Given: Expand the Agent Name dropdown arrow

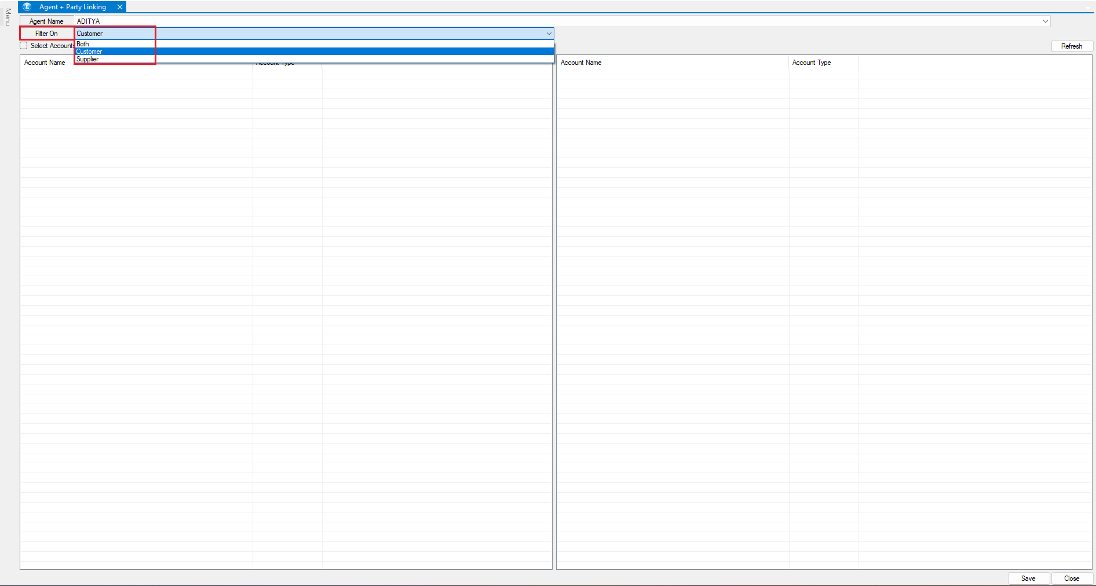Looking at the screenshot, I should pyautogui.click(x=1045, y=21).
